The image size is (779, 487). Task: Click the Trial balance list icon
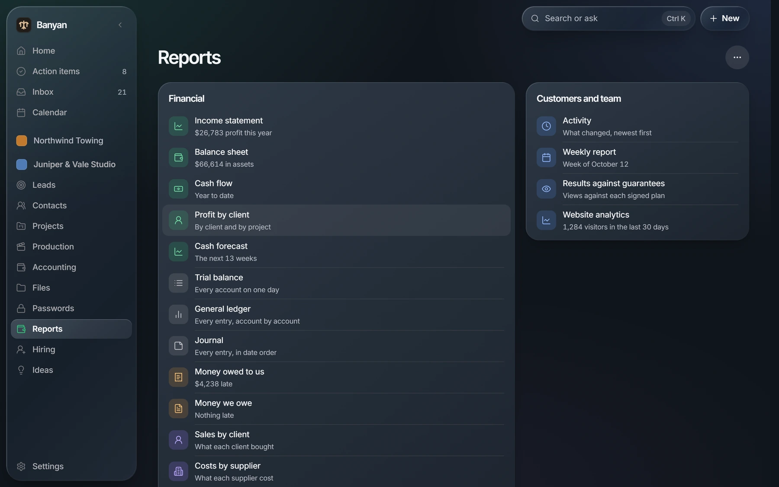(178, 283)
